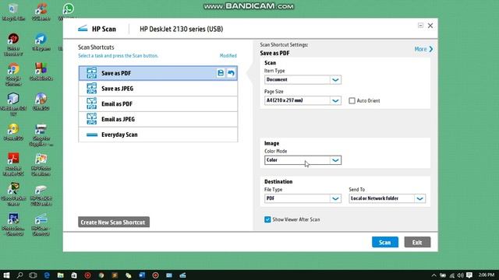Select the Driver Booster desktop icon

[13, 44]
